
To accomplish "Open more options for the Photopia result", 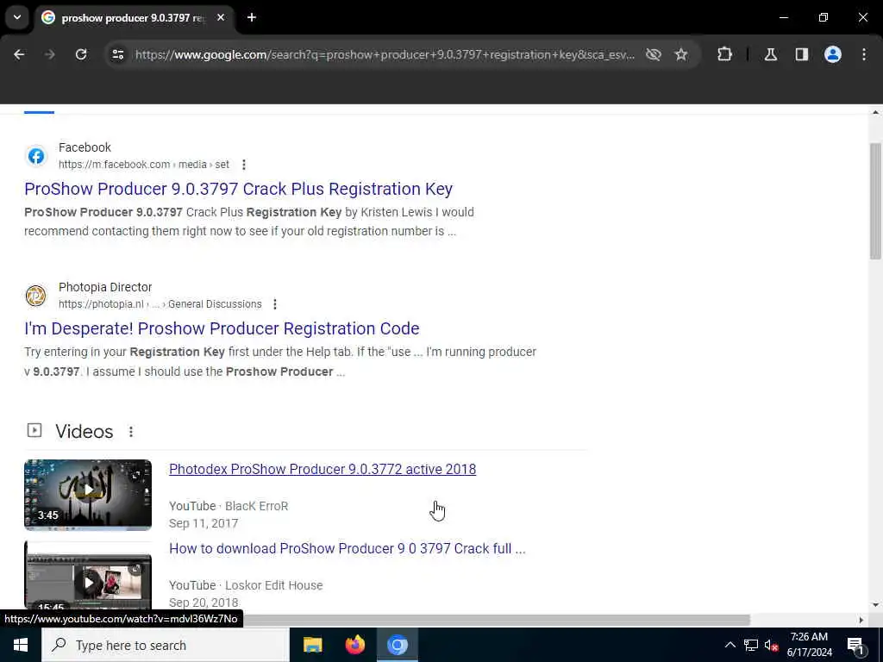I will point(275,304).
